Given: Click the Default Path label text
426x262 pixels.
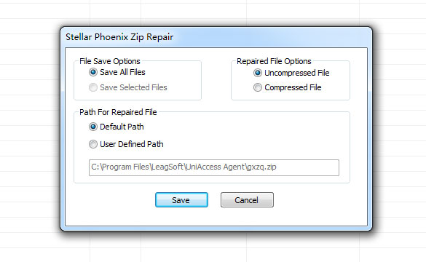Looking at the screenshot, I should point(122,127).
